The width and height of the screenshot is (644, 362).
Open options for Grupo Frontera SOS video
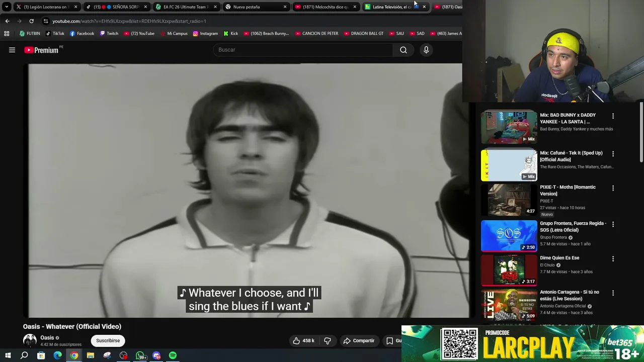click(x=613, y=224)
